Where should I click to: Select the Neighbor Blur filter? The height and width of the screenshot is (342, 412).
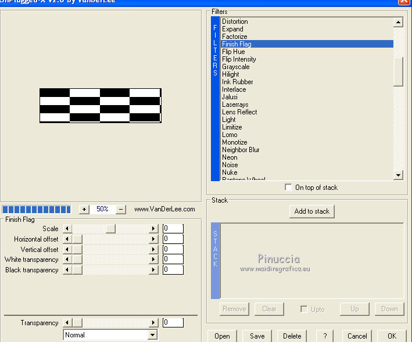[241, 150]
